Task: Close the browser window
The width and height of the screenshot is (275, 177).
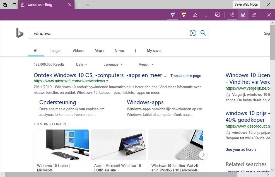Action: 268,5
